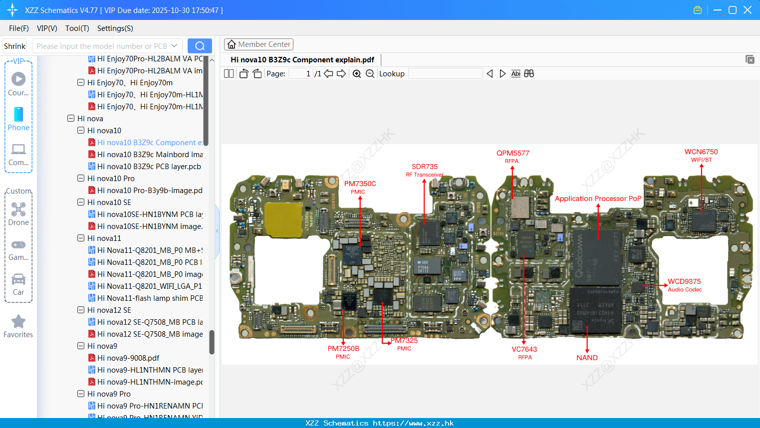Open Hi nova12 SE-Q7508_MB image file

coord(146,334)
